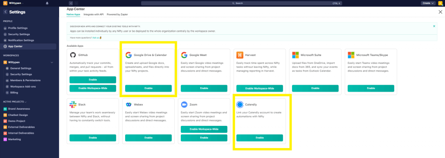
Task: Collapse the Wittypen workspace chevron
Action: [52, 62]
